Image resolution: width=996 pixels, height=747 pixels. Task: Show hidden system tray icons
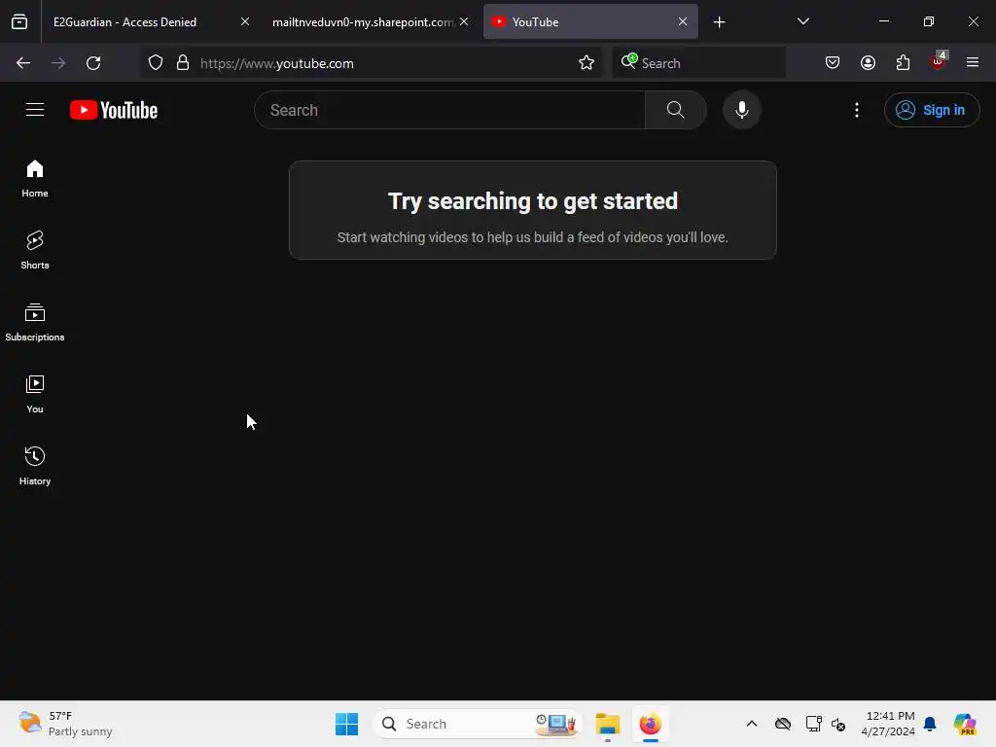coord(752,724)
